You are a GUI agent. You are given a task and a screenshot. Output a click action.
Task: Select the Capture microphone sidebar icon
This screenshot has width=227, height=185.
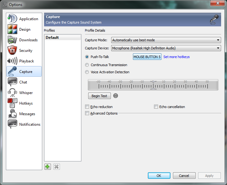[x=12, y=71]
